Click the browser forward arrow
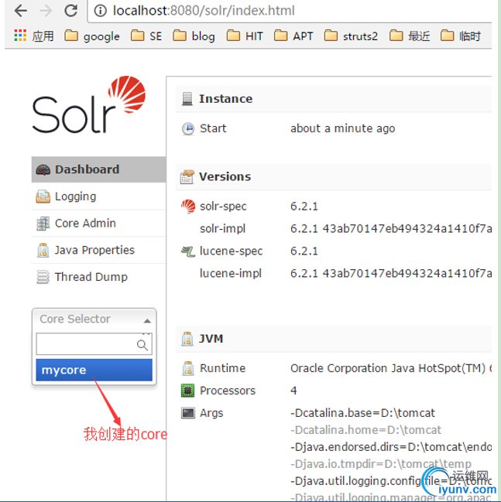 [x=46, y=11]
